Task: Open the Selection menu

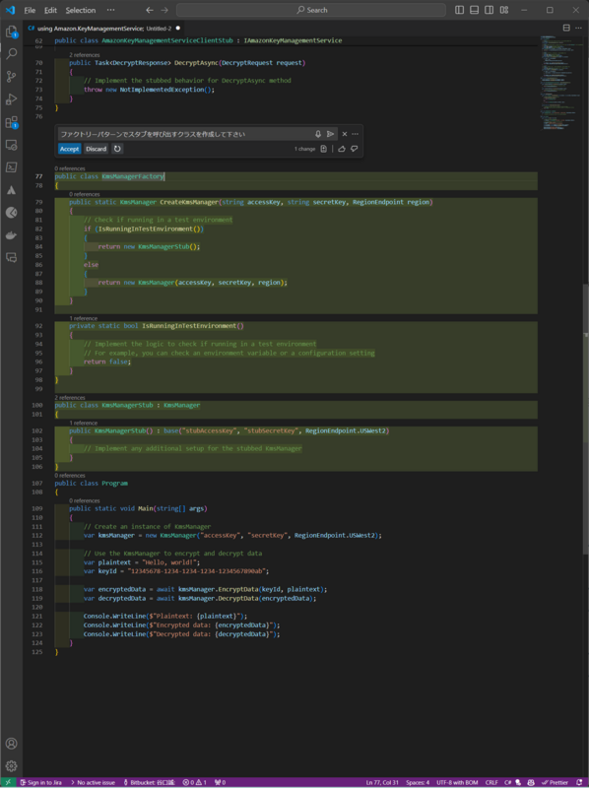Action: [81, 10]
